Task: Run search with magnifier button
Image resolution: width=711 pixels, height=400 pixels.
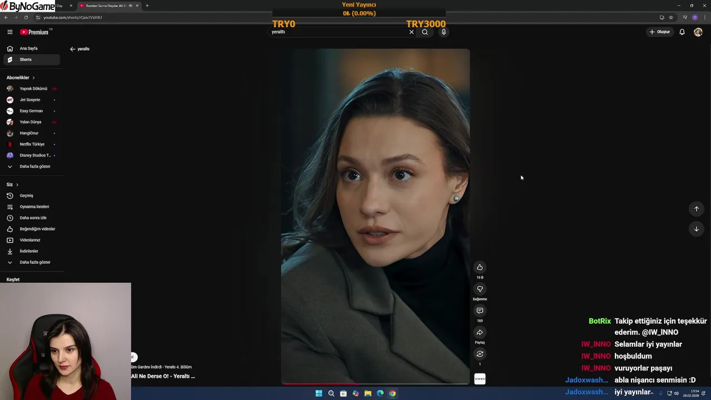Action: (425, 32)
